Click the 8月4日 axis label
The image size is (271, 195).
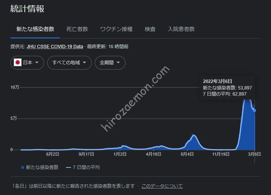187,154
